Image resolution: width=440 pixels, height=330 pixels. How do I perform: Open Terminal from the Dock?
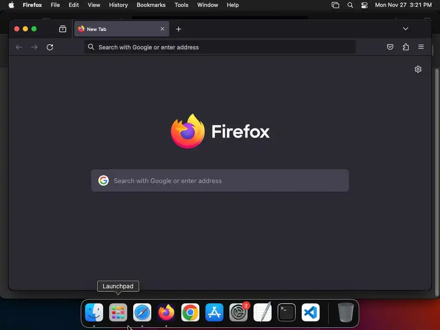(287, 312)
